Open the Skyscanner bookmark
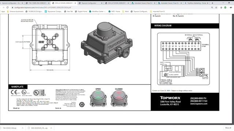 point(53,11)
